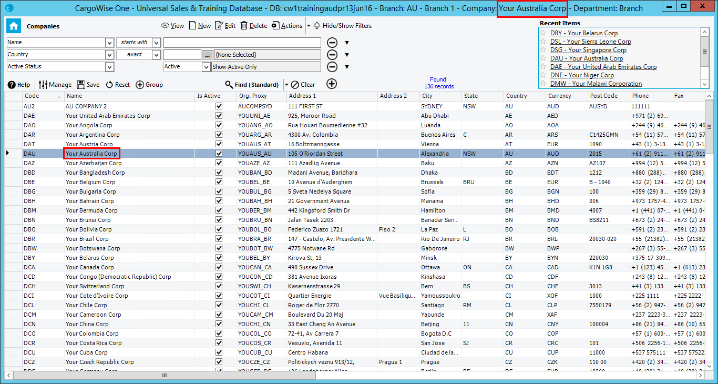Expand options arrow beside Country filter row

[346, 55]
